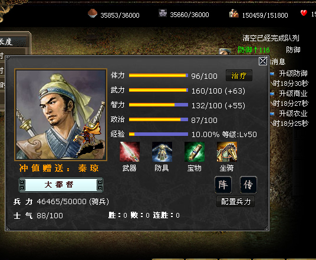Screen dimensions: 316x260
Task: Click the red heart icon
Action: (304, 13)
